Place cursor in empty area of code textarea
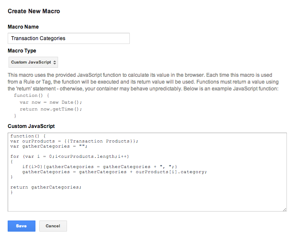Image resolution: width=292 pixels, height=238 pixels. 147,202
